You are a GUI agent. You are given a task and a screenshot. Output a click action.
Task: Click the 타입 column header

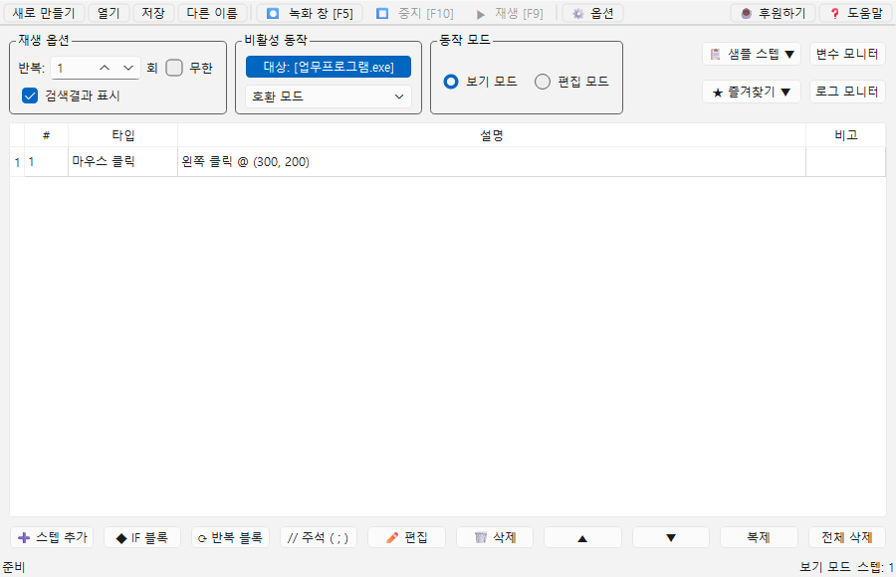[122, 135]
